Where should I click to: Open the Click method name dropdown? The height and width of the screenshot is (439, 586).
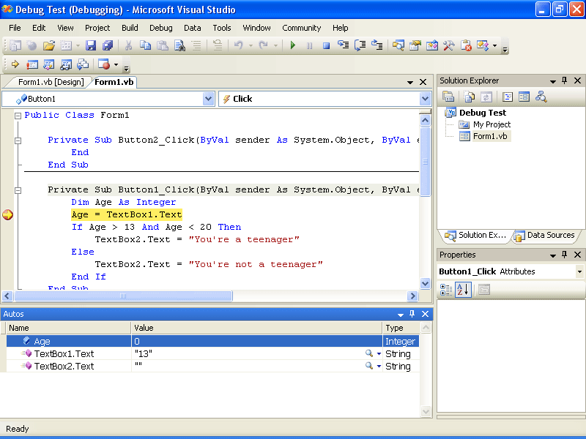coord(425,99)
